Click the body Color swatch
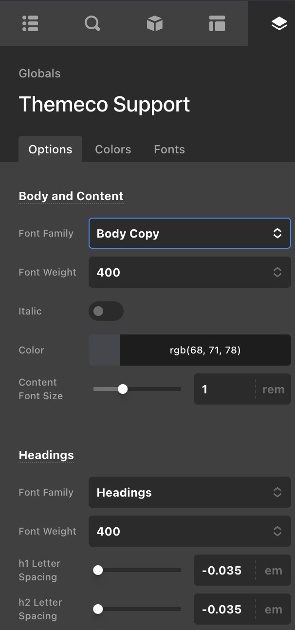295x630 pixels. click(104, 350)
